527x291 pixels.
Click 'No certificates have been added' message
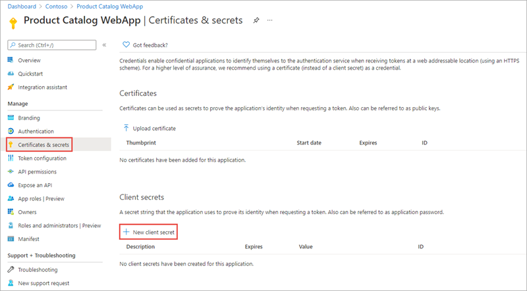pos(182,160)
